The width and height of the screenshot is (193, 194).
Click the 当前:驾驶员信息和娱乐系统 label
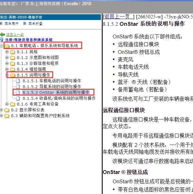[29, 40]
